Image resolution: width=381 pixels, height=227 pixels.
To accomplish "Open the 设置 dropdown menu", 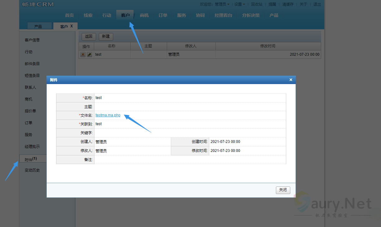I will [x=239, y=4].
